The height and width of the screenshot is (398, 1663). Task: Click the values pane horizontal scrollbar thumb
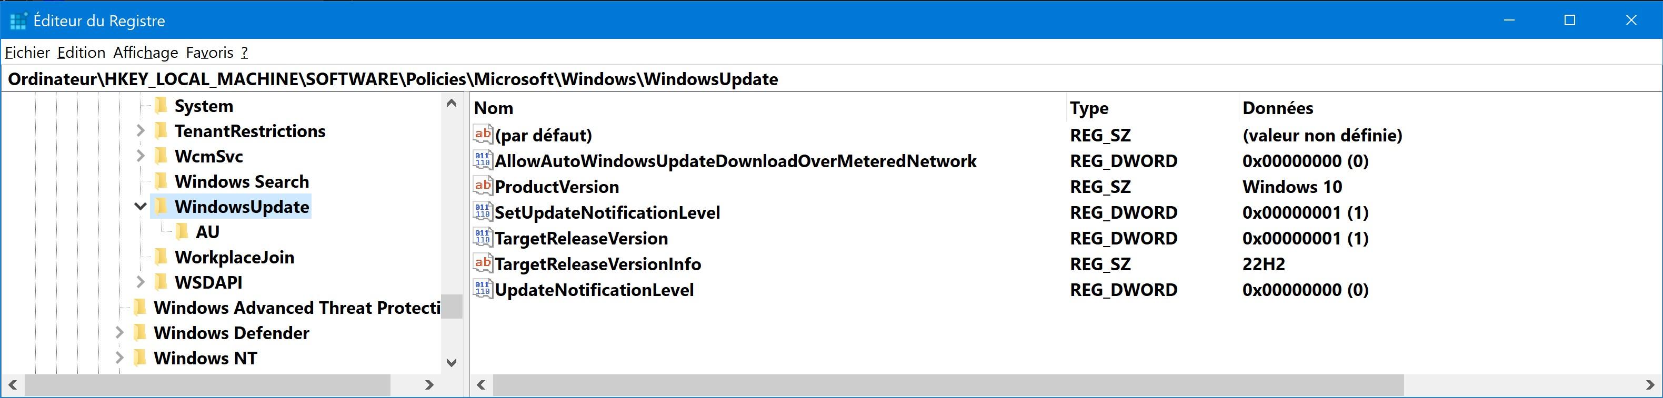click(x=948, y=385)
